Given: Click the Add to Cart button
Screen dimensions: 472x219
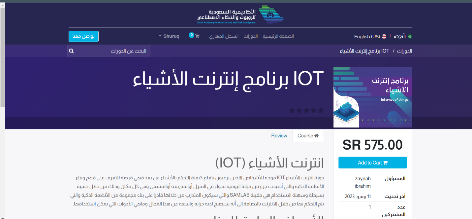Looking at the screenshot, I should pos(372,163).
